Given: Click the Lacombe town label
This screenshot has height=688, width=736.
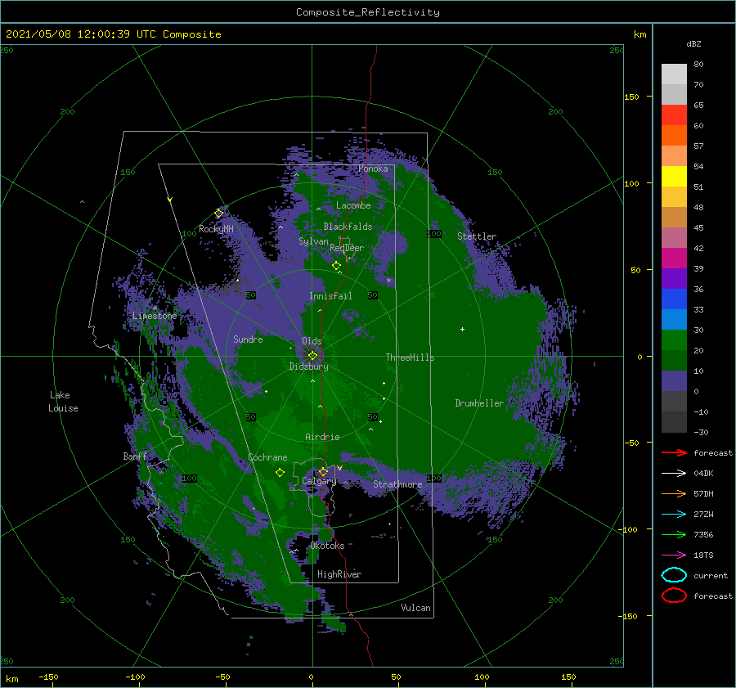Looking at the screenshot, I should click(x=353, y=205).
